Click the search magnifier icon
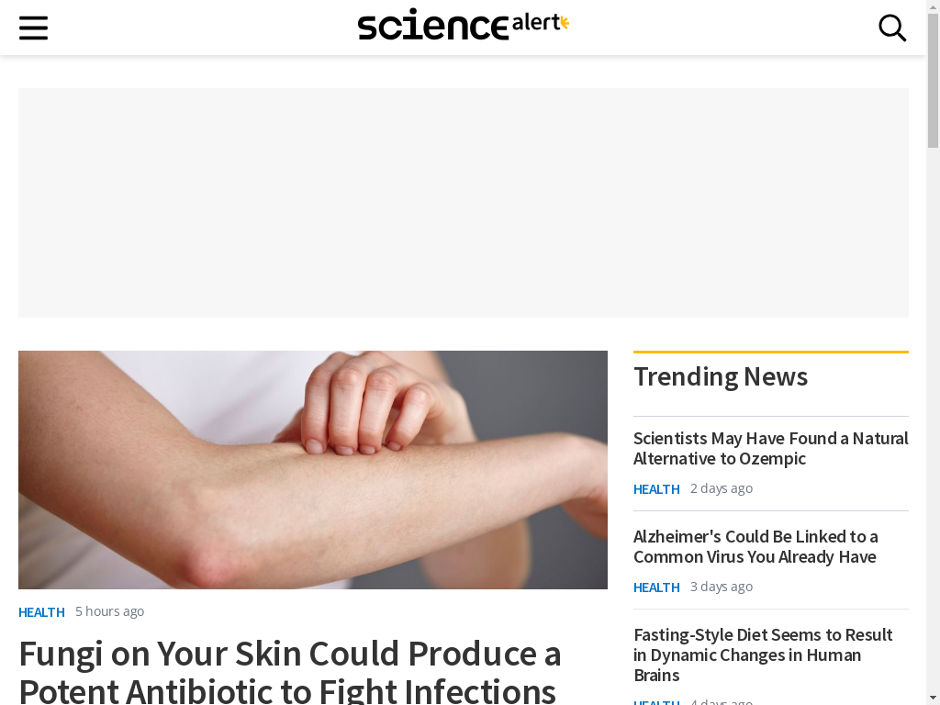The width and height of the screenshot is (940, 705). point(892,28)
